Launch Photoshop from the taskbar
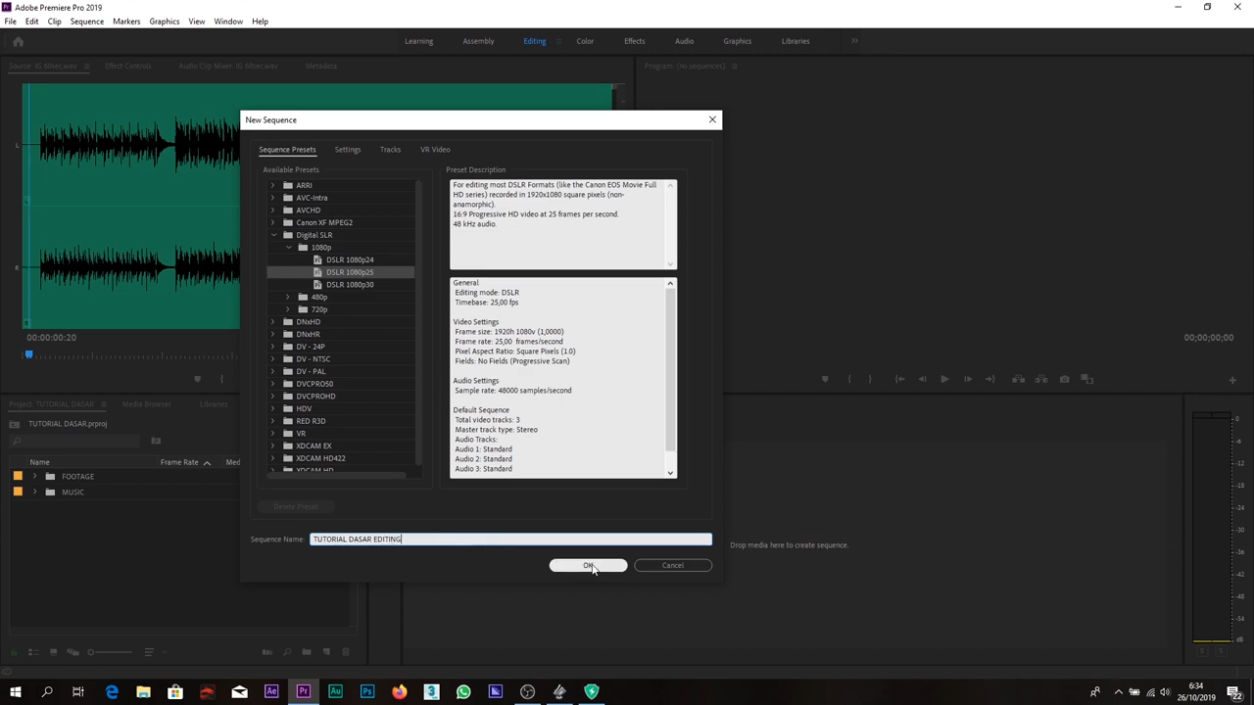 coord(366,692)
